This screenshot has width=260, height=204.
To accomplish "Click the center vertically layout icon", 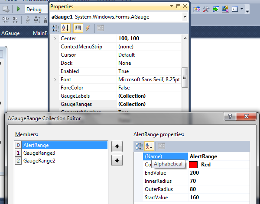I will [x=28, y=20].
